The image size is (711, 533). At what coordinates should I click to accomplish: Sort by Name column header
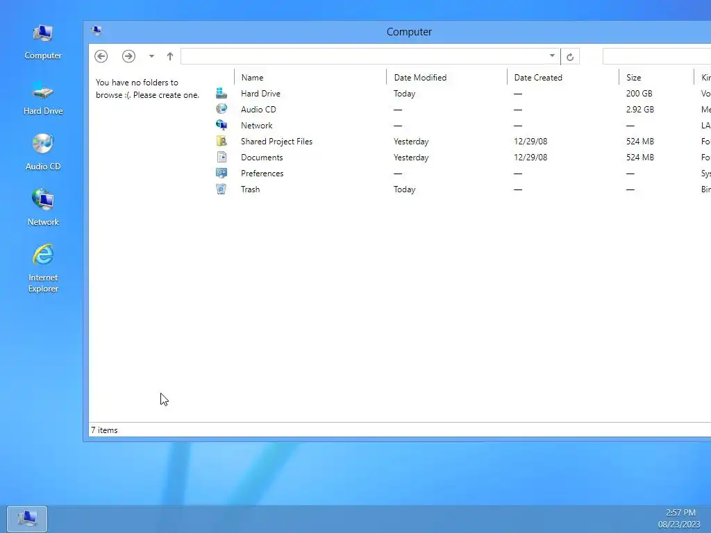(x=252, y=78)
